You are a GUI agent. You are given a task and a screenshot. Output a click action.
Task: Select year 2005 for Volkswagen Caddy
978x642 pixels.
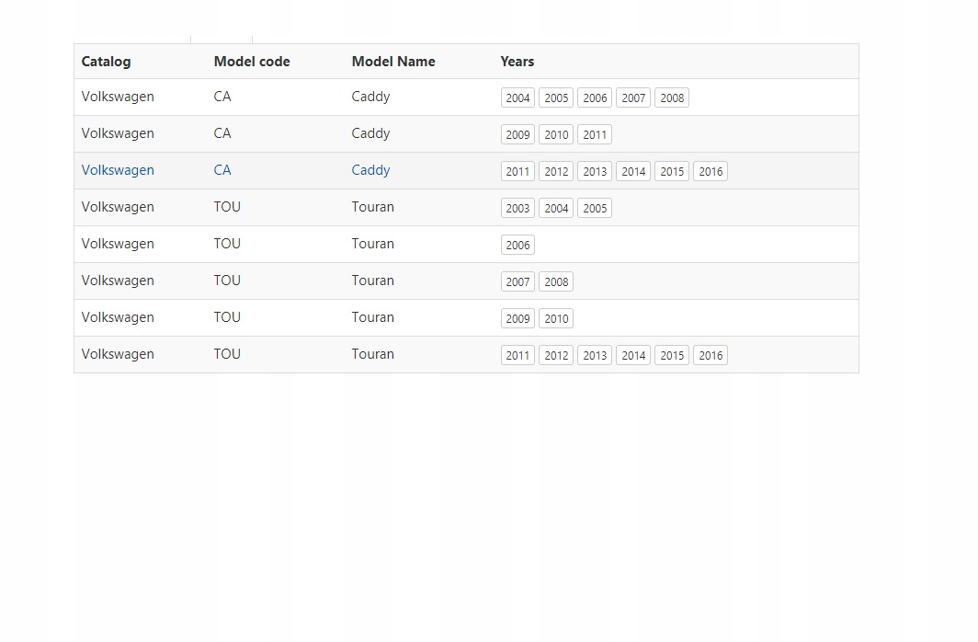(x=556, y=97)
